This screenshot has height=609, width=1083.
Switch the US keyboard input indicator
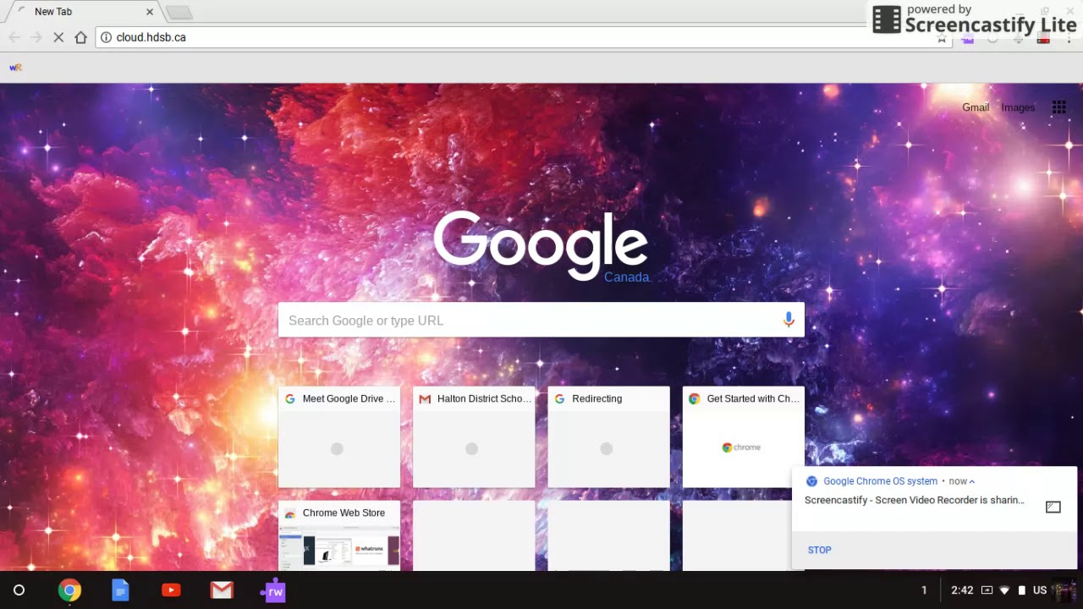tap(1040, 590)
